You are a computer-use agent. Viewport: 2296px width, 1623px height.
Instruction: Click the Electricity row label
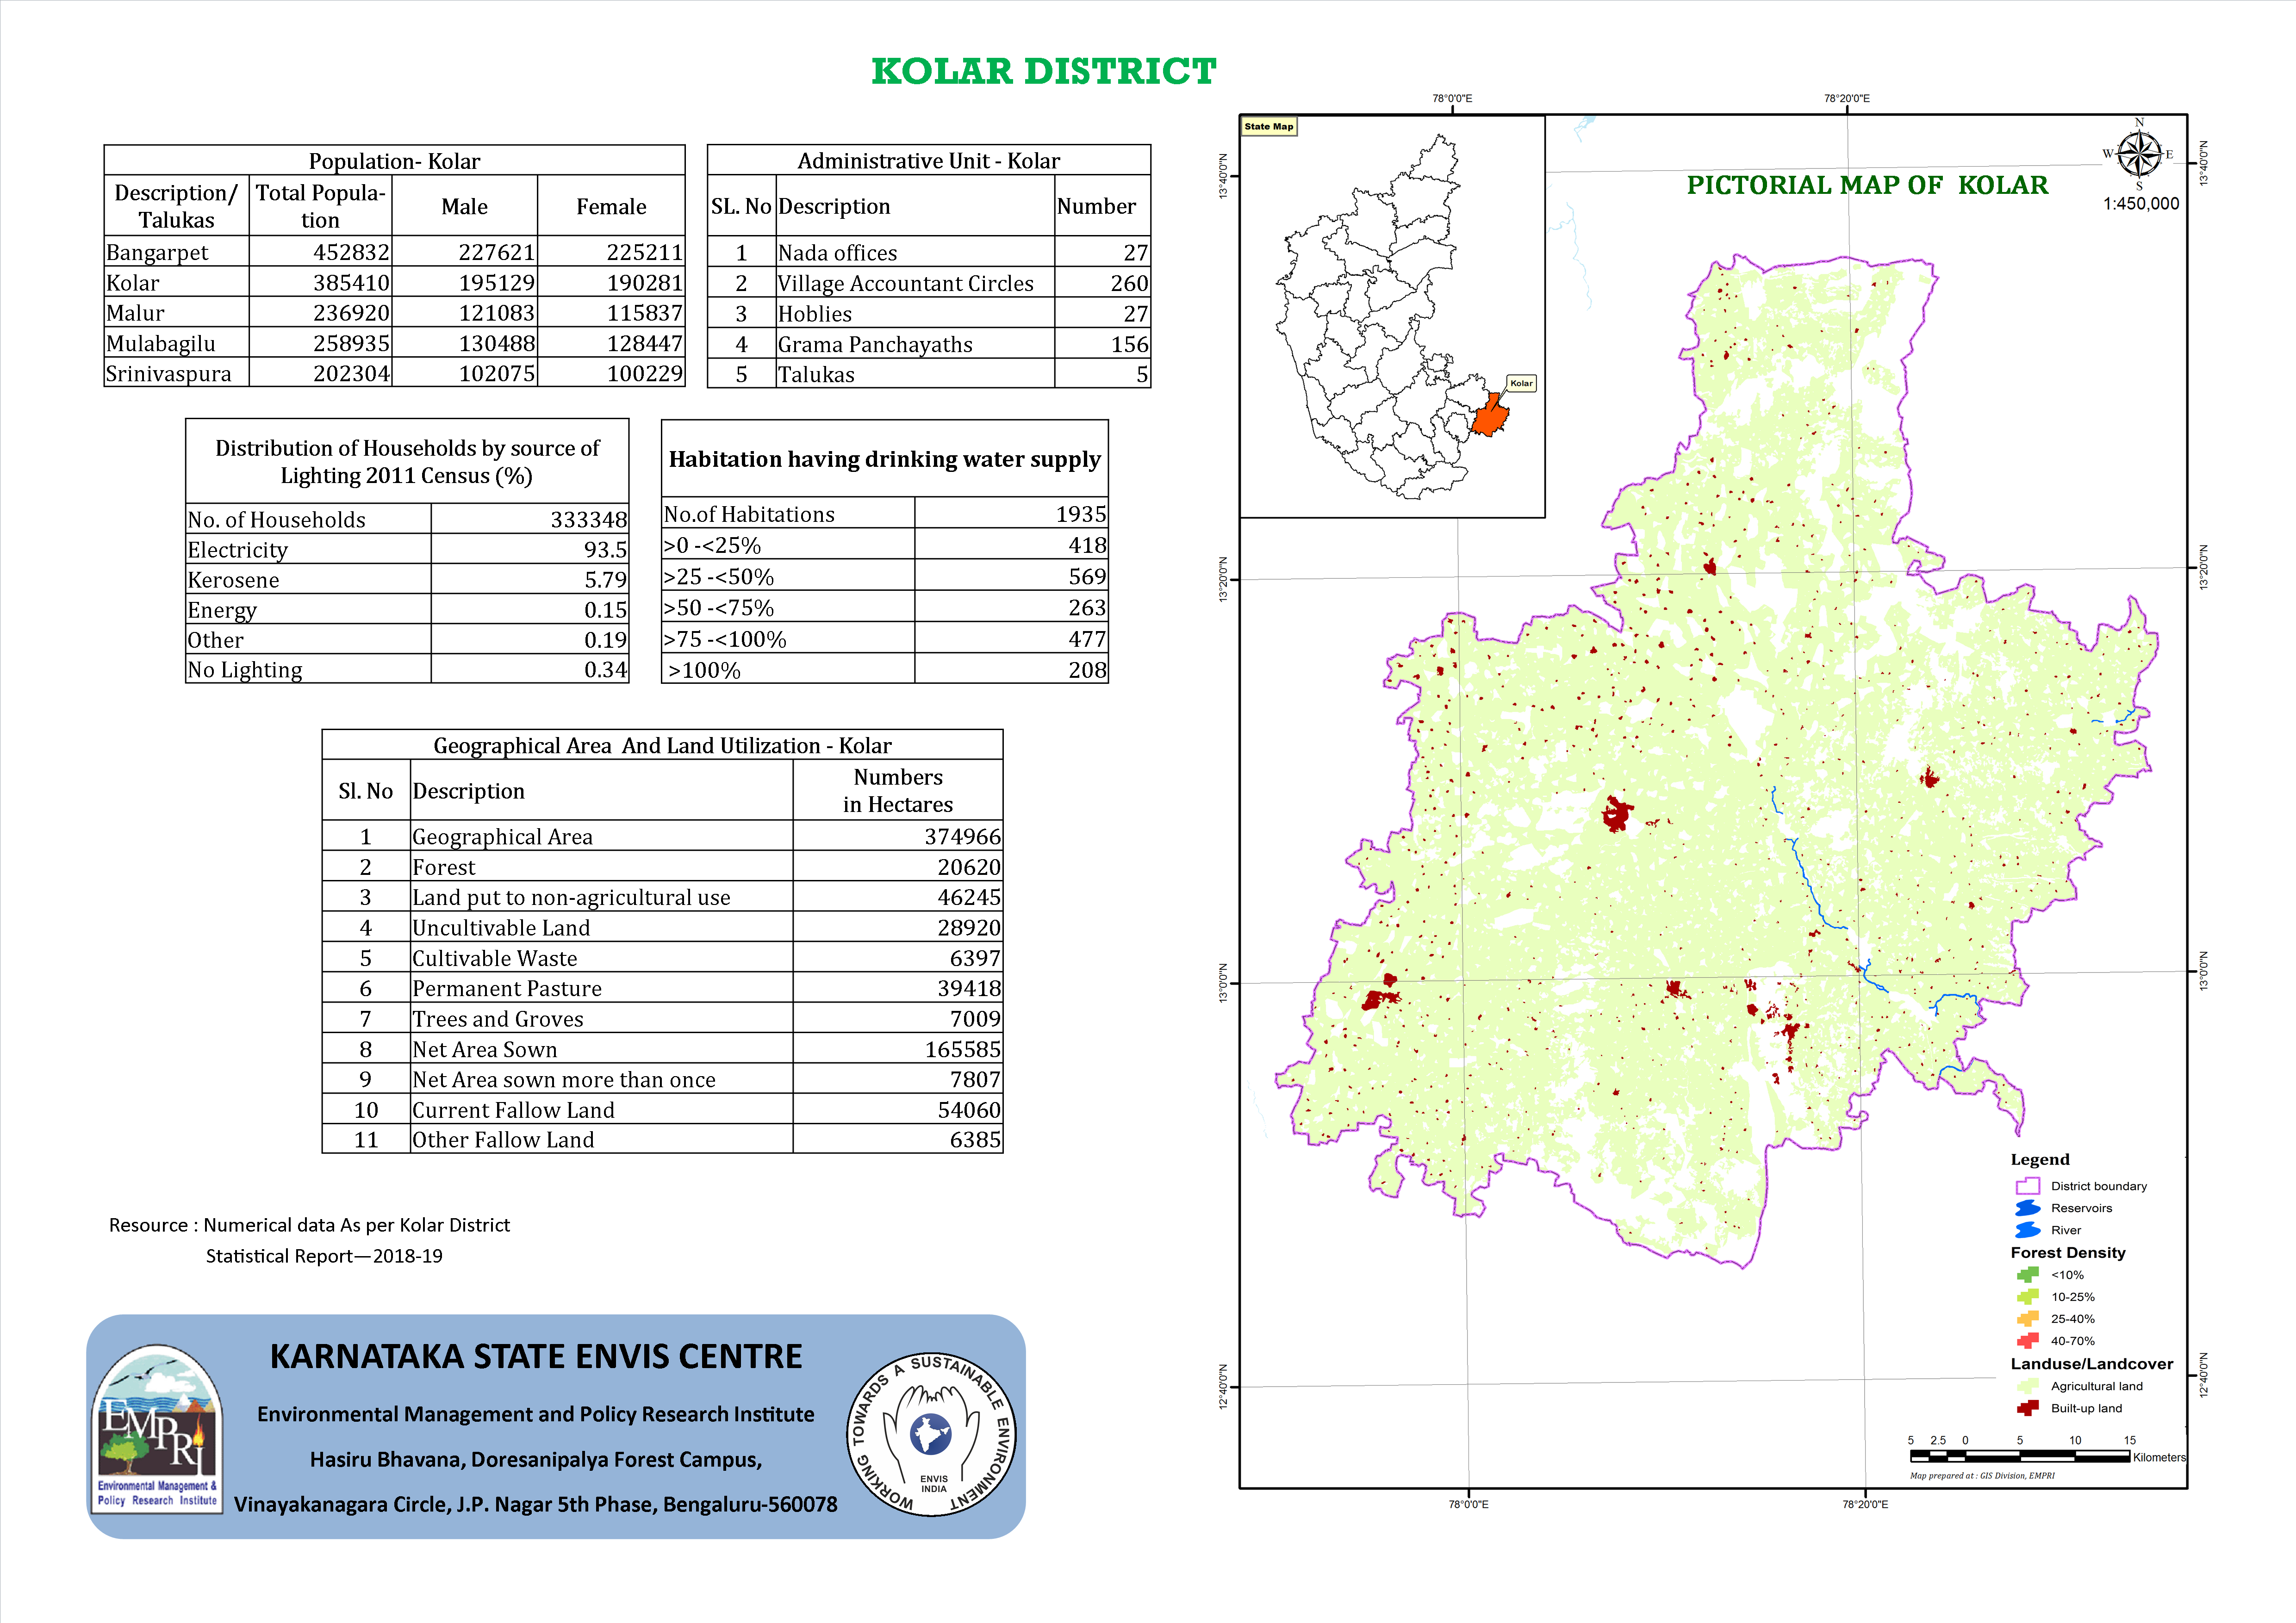(x=237, y=551)
